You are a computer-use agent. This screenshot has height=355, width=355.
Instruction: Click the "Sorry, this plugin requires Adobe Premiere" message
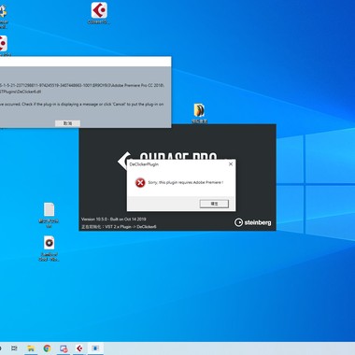[x=186, y=182]
